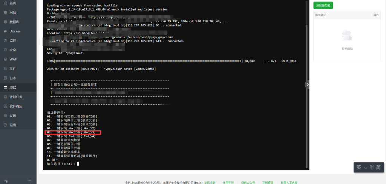Focus the terminal prompt 输入选择 (0-11) cursor
Viewport: 386px width, 184px height.
click(x=78, y=164)
